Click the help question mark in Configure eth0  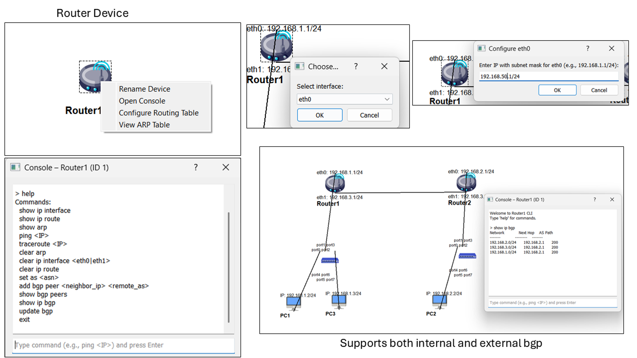click(588, 48)
